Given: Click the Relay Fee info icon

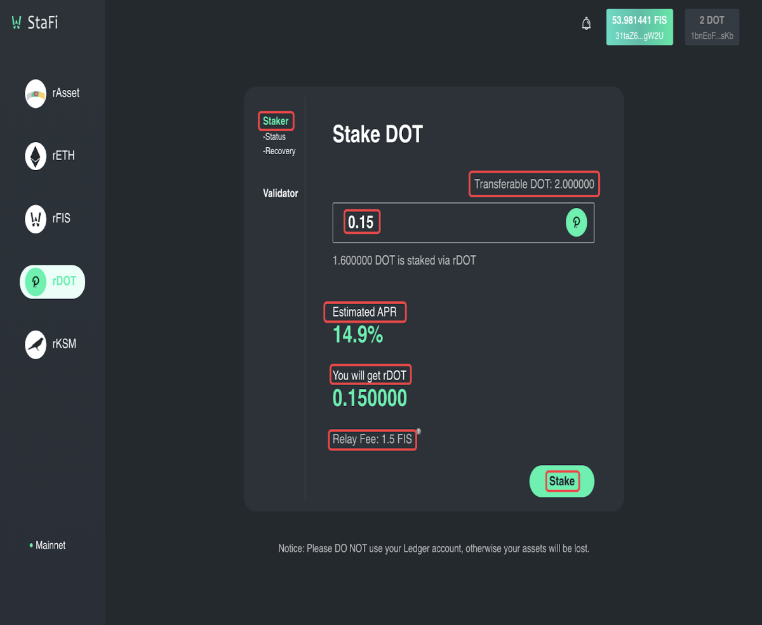Looking at the screenshot, I should pos(418,431).
